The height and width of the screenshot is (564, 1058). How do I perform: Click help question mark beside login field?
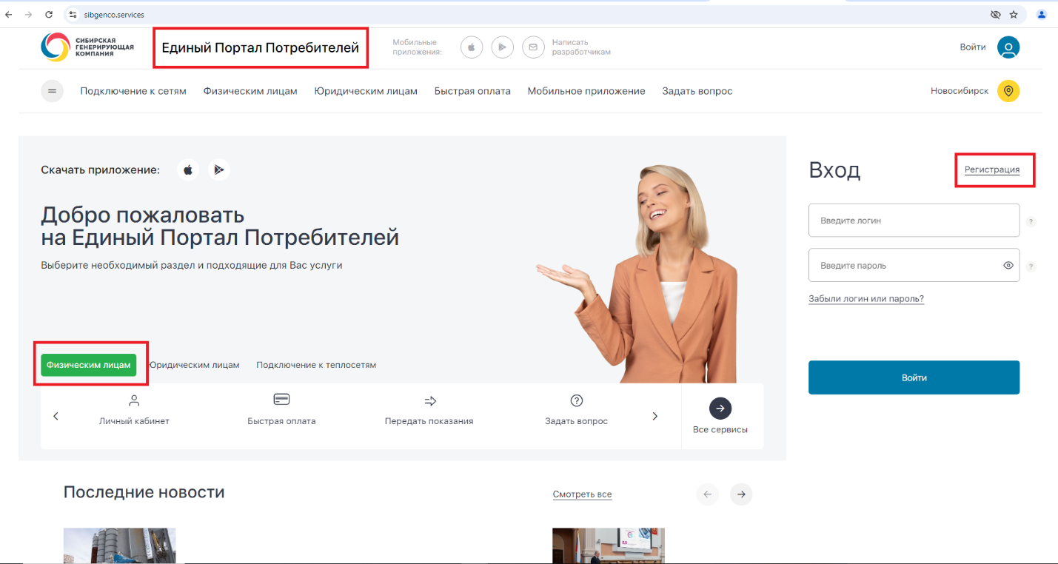(1031, 221)
